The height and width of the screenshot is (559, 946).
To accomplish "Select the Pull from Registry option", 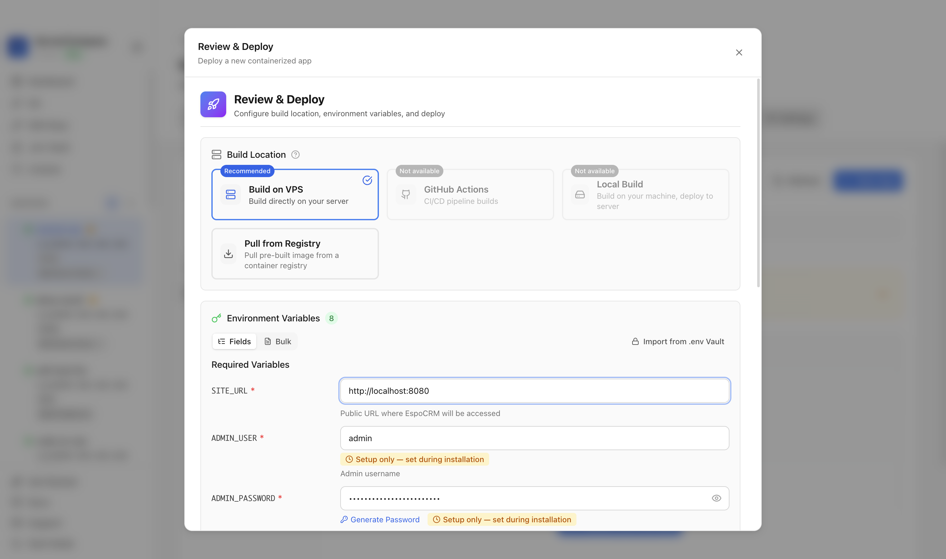I will [x=295, y=254].
